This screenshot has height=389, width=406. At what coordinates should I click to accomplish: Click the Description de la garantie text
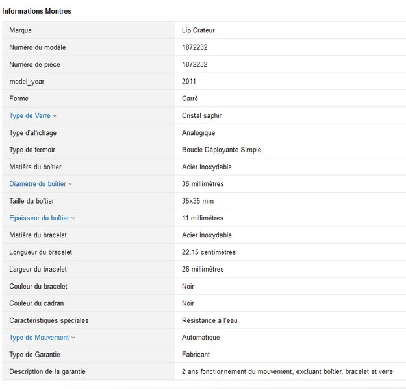(47, 371)
